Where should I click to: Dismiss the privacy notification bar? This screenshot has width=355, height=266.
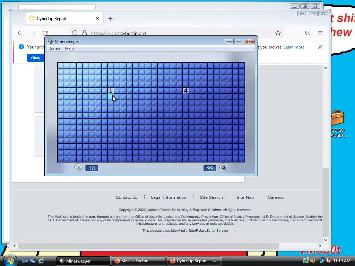(x=320, y=47)
